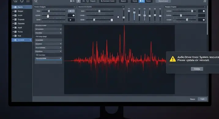Click the button at bottom-right of window
Image resolution: width=219 pixels, height=119 pixels.
click(x=202, y=99)
